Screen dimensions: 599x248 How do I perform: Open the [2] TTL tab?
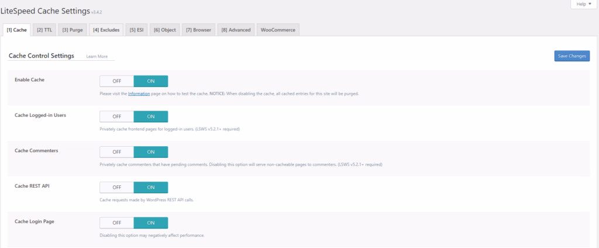click(x=44, y=30)
